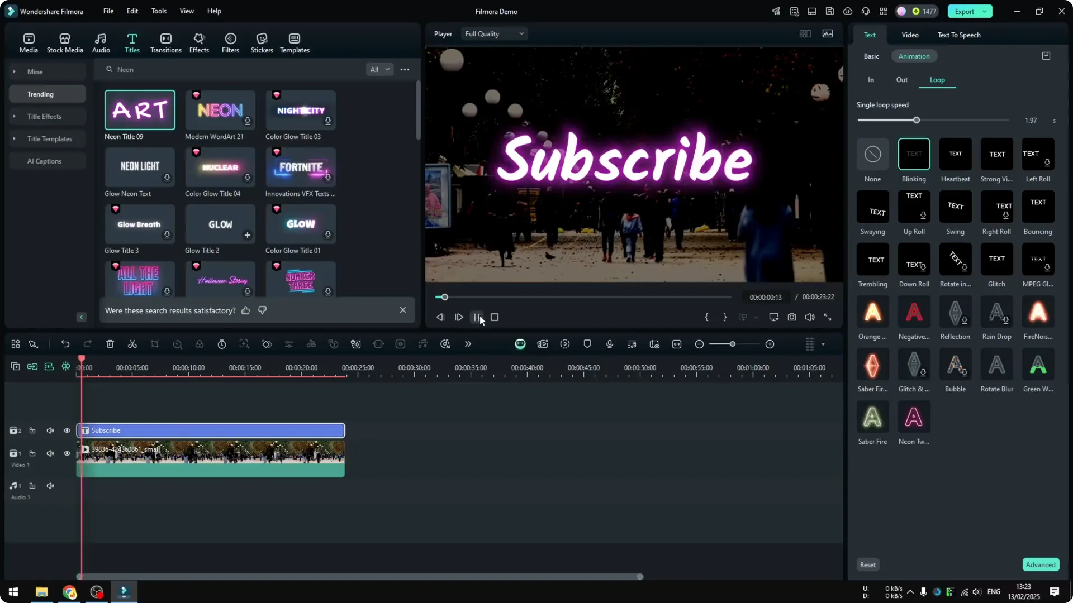Take a snapshot using the camera icon
The height and width of the screenshot is (603, 1073).
(791, 317)
